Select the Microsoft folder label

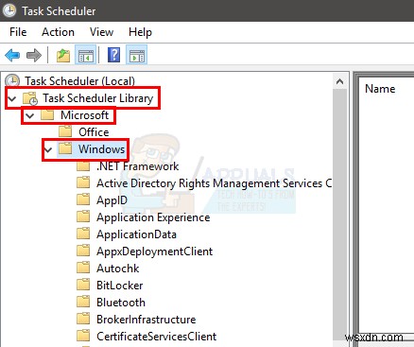tap(85, 115)
